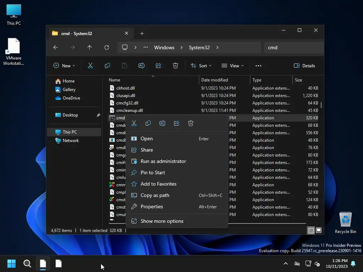363x272 pixels.
Task: Open the Windows Start button
Action: pyautogui.click(x=11, y=263)
